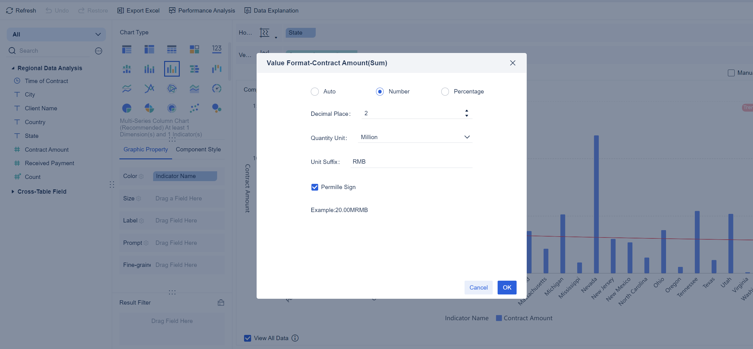Click the Refresh icon in toolbar
Image resolution: width=753 pixels, height=349 pixels.
pos(9,10)
